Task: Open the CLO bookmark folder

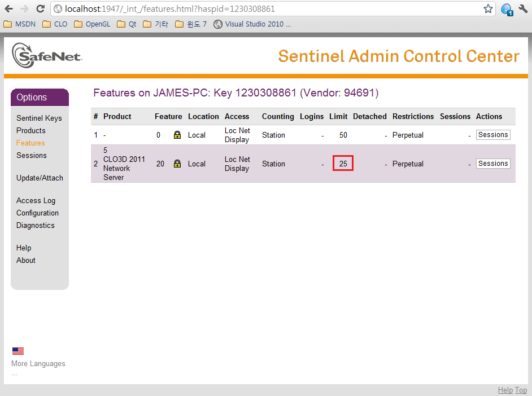Action: [55, 24]
